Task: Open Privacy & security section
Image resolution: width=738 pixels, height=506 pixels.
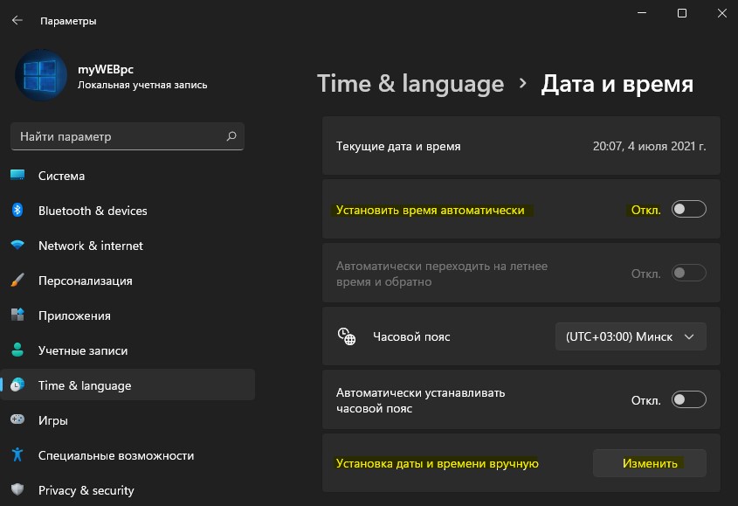Action: click(x=128, y=489)
